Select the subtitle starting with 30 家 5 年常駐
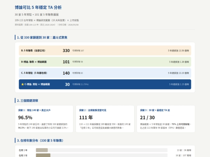This screenshot has width=210, height=157. point(37,15)
